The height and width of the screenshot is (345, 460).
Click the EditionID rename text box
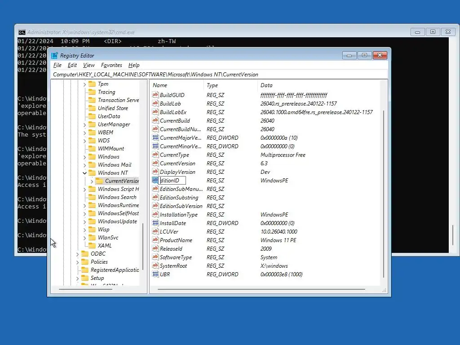[x=172, y=180]
